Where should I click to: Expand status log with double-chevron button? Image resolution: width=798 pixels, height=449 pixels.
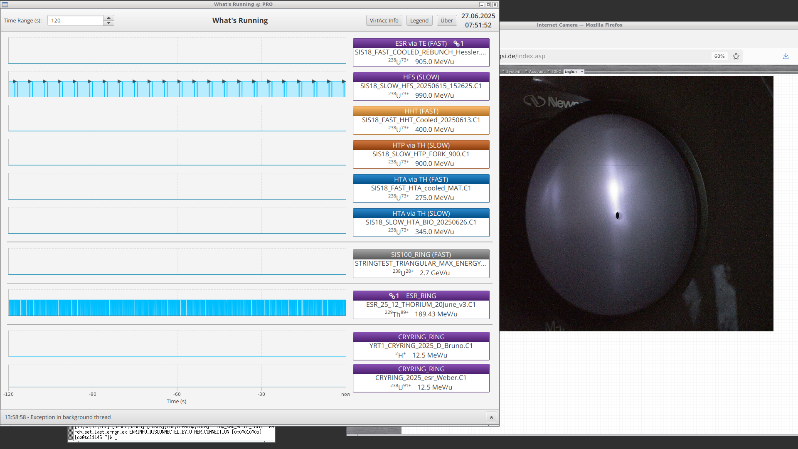491,417
